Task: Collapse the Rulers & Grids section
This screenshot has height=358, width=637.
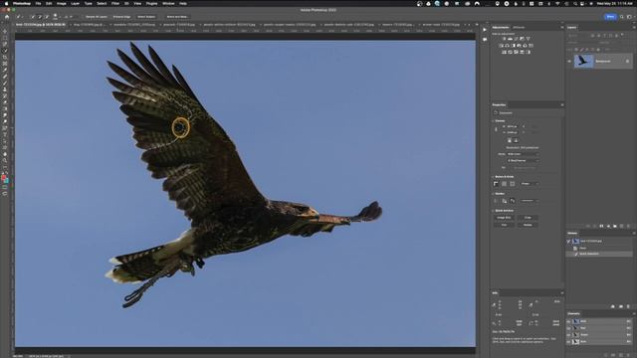Action: [x=493, y=177]
